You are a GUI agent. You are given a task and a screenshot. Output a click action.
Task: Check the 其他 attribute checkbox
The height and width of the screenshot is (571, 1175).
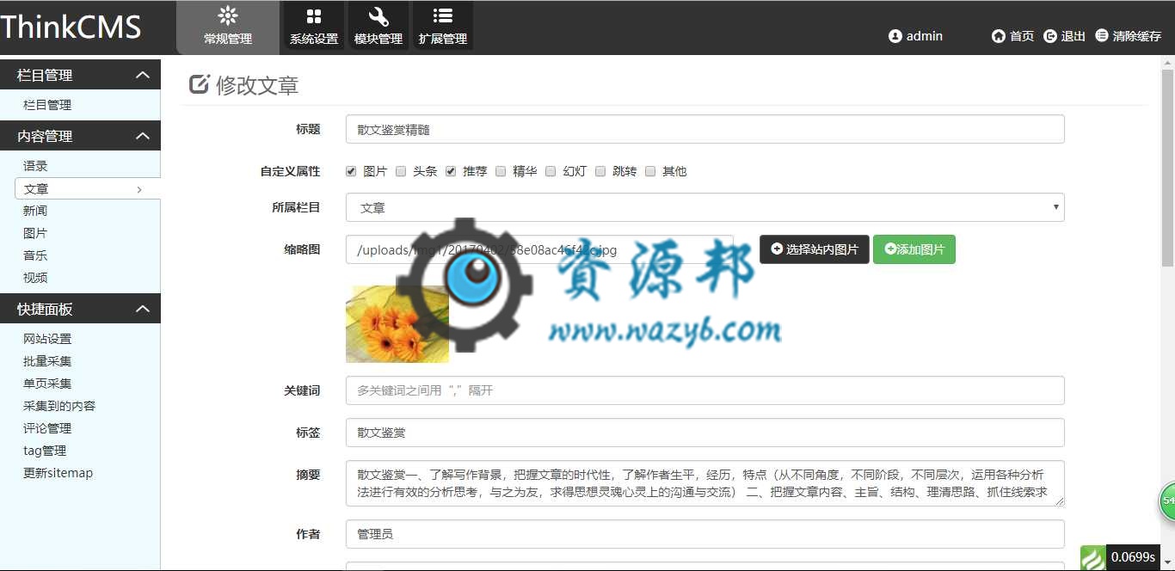coord(650,171)
